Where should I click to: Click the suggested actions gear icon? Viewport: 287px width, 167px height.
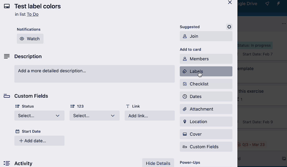[x=229, y=27]
